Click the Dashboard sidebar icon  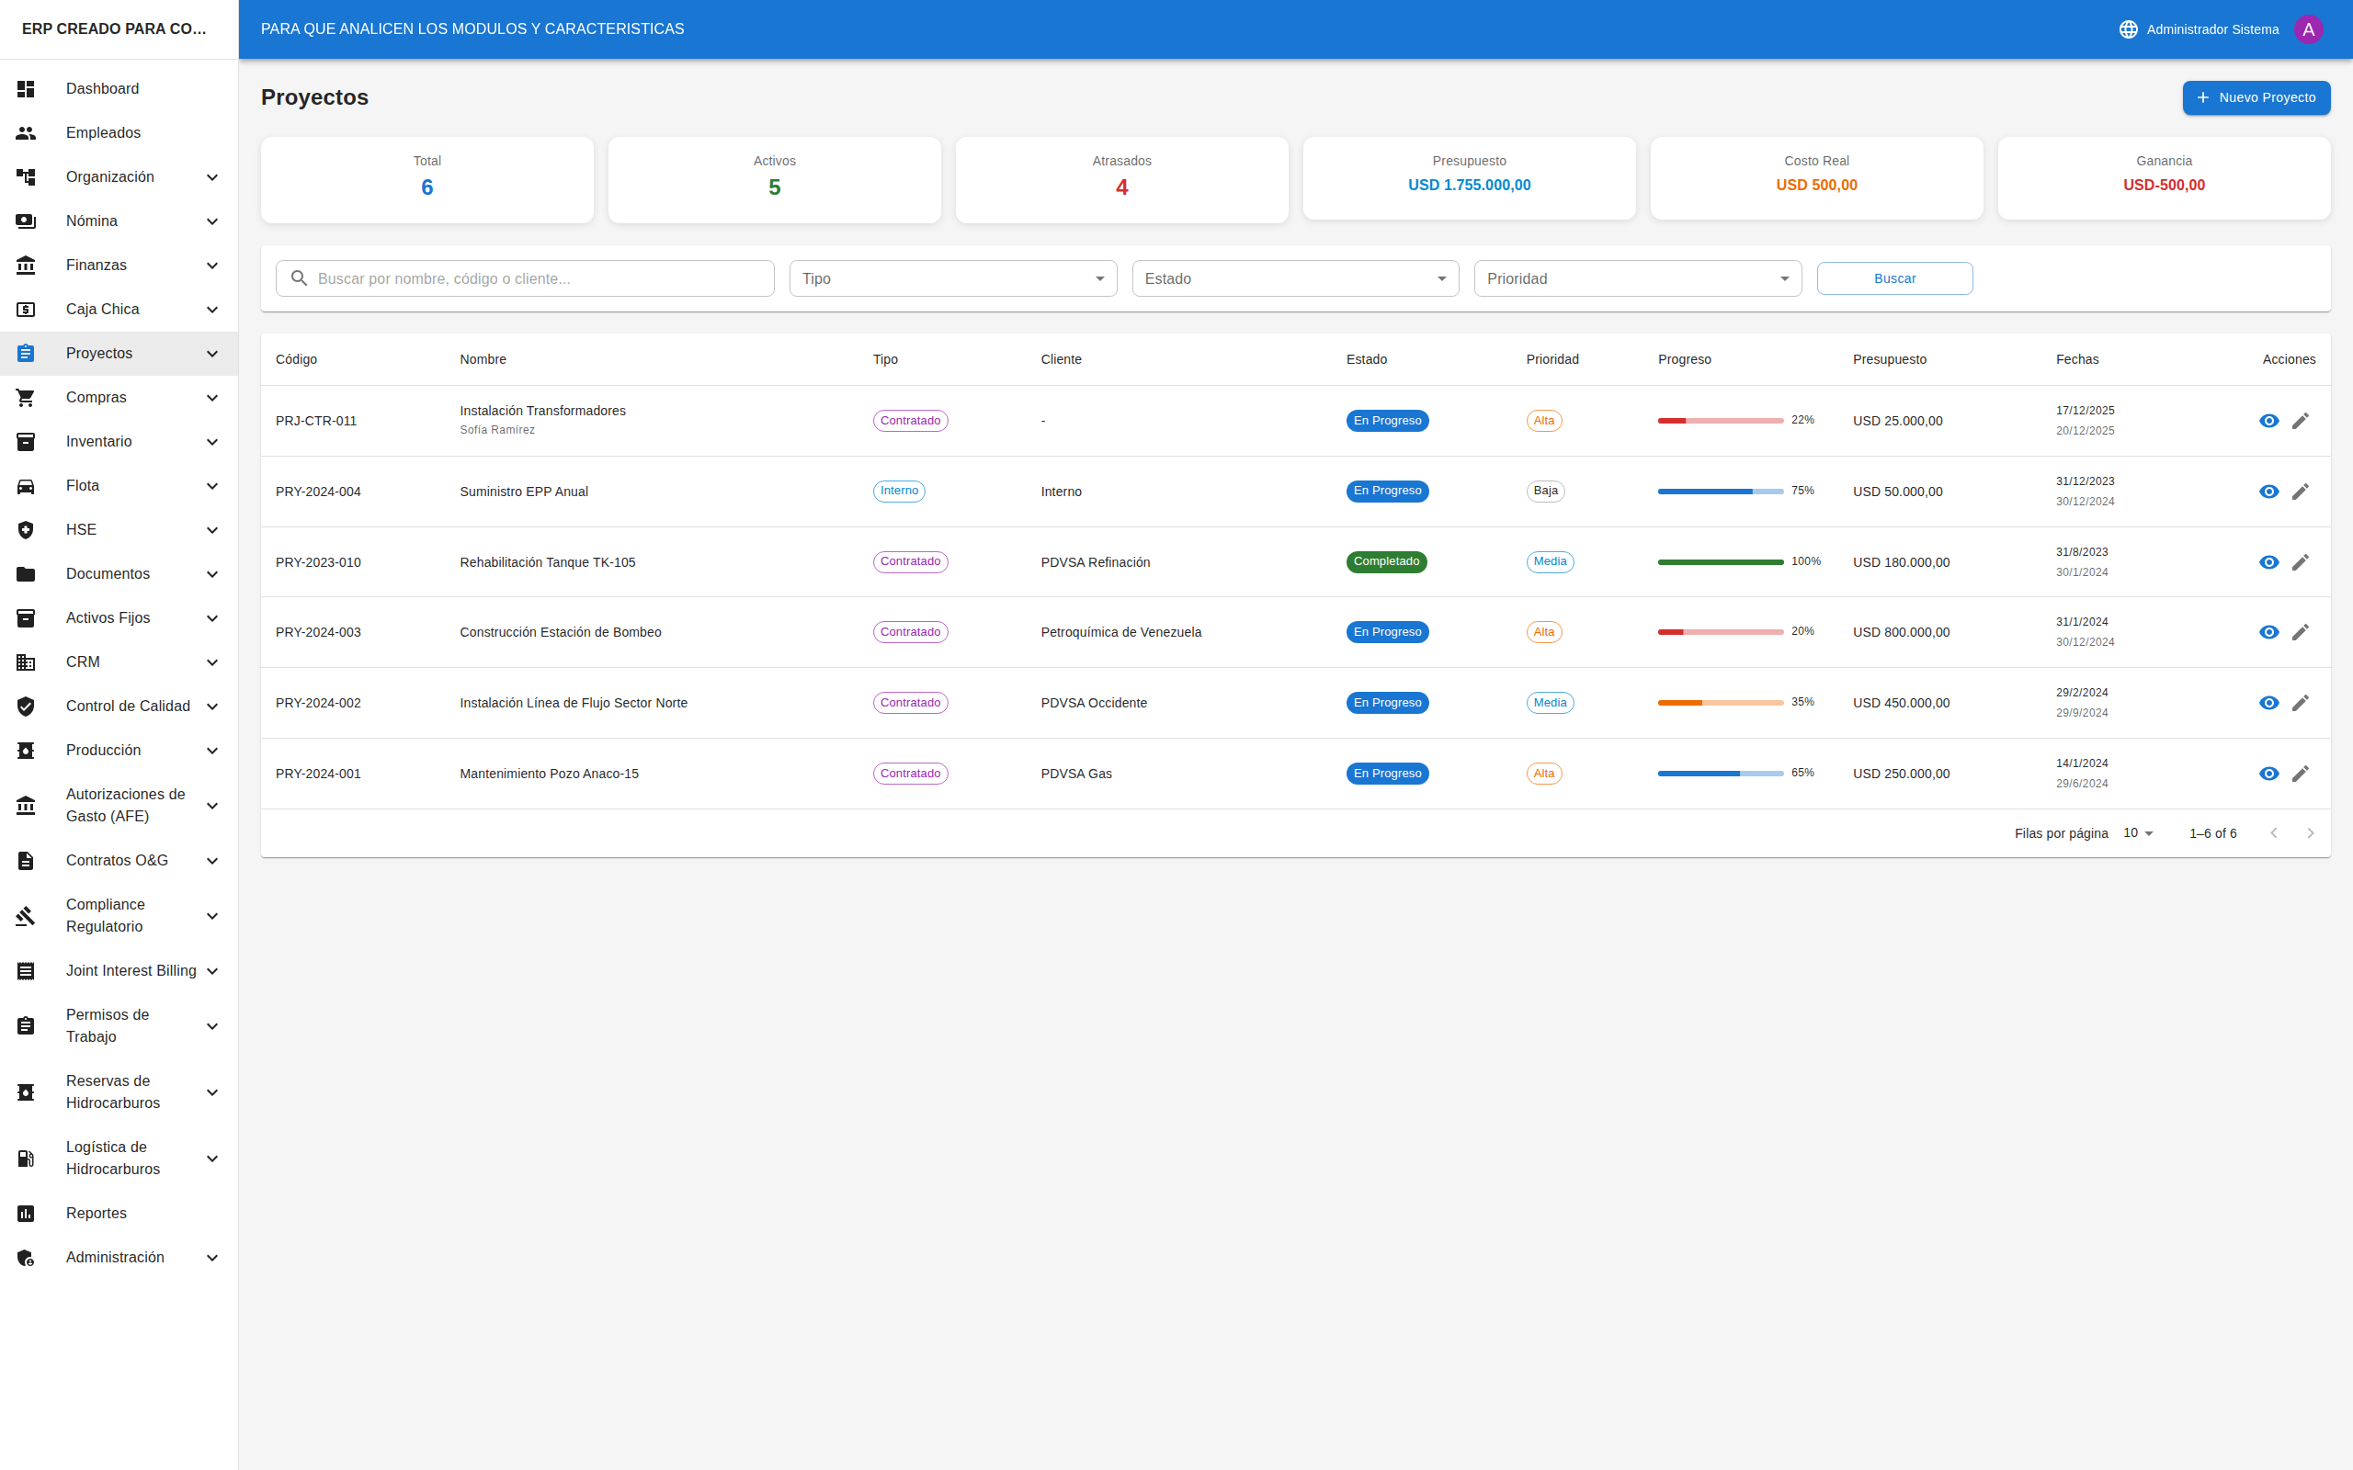click(x=27, y=88)
